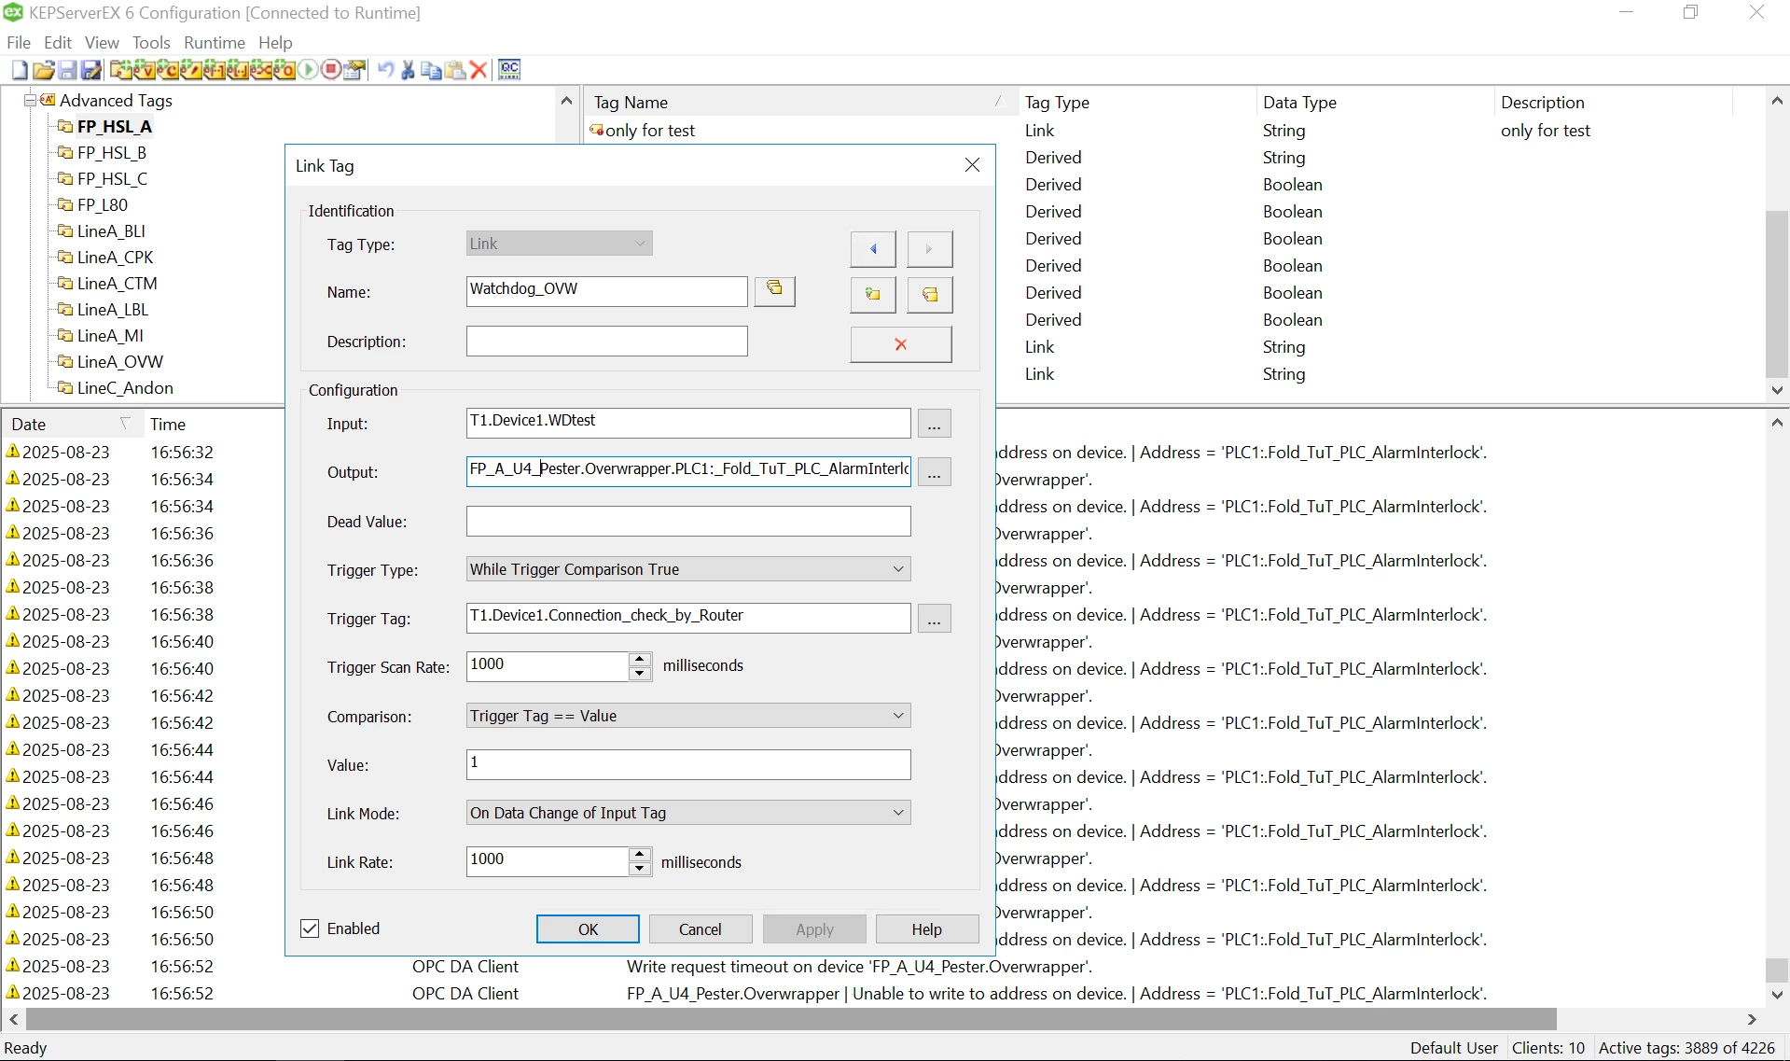Go to previous tag with left arrow
Screen dimensions: 1790x1061
(873, 249)
